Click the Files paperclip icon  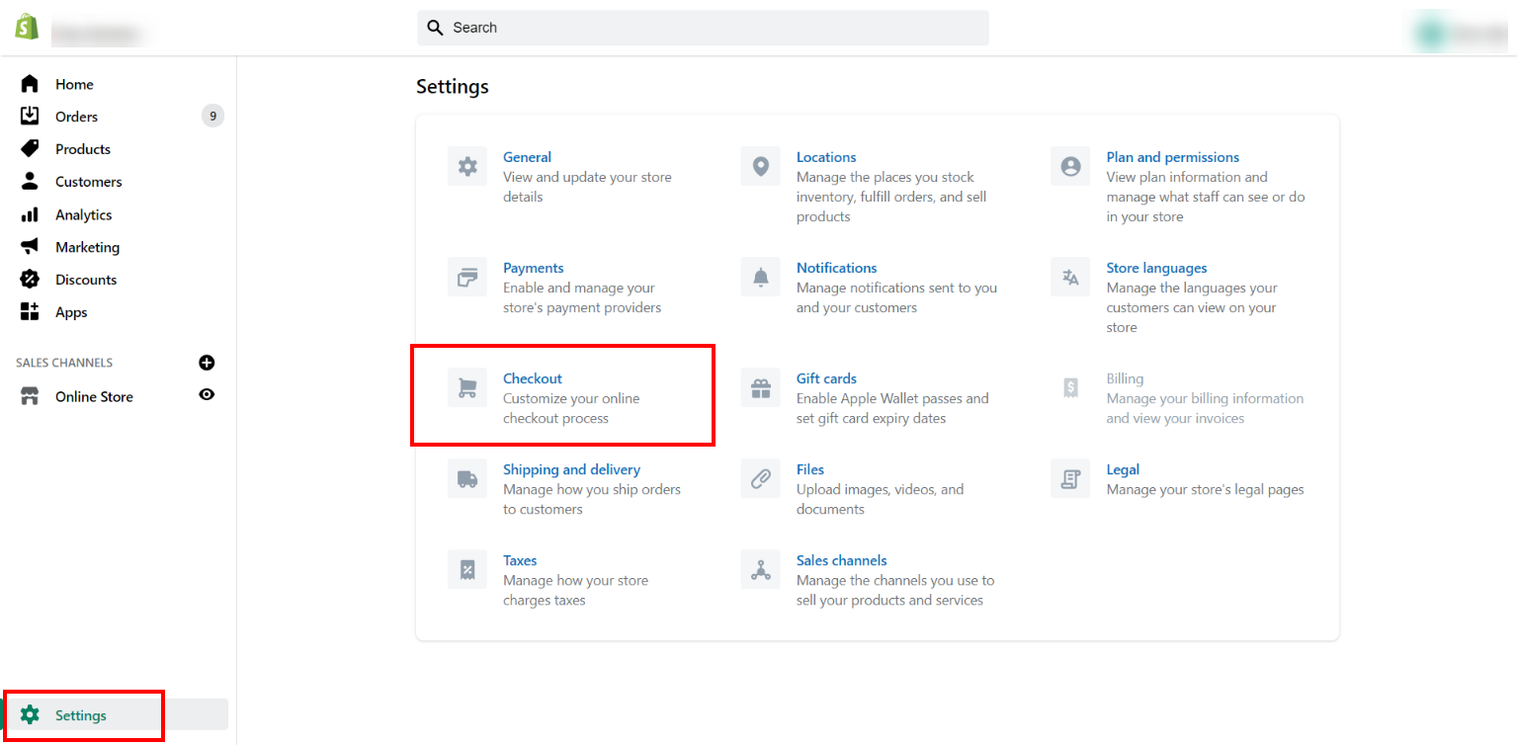pyautogui.click(x=760, y=478)
